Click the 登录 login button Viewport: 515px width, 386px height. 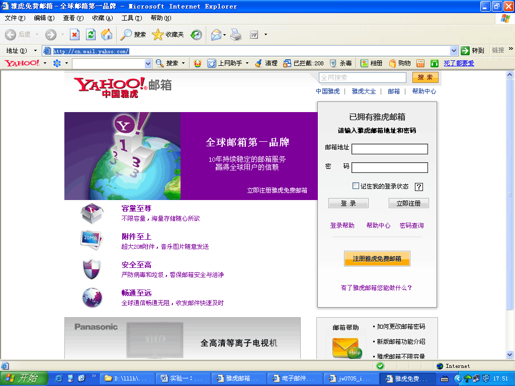(x=348, y=203)
